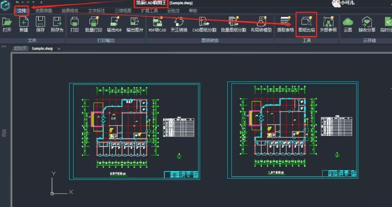Screen dimensions: 392x207
Task: Expand the collapsed left side panel
Action: [4, 133]
